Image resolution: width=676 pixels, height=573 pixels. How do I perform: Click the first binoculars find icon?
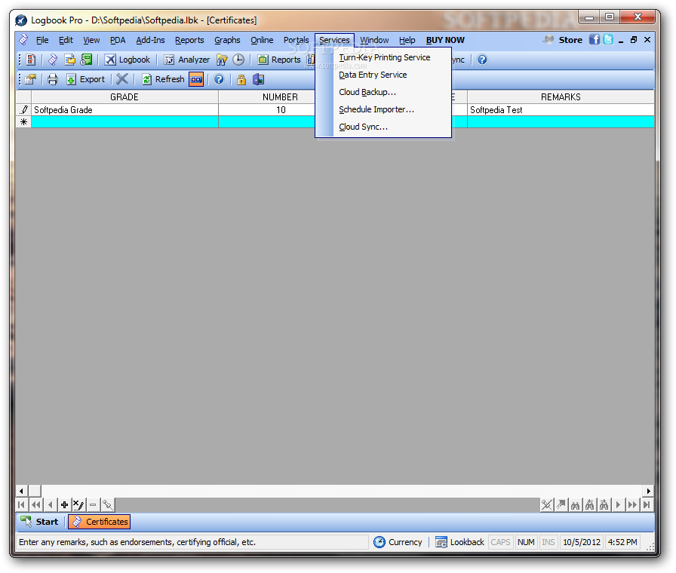[575, 504]
